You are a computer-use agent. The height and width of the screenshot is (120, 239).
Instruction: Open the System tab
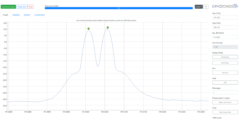(x=27, y=15)
